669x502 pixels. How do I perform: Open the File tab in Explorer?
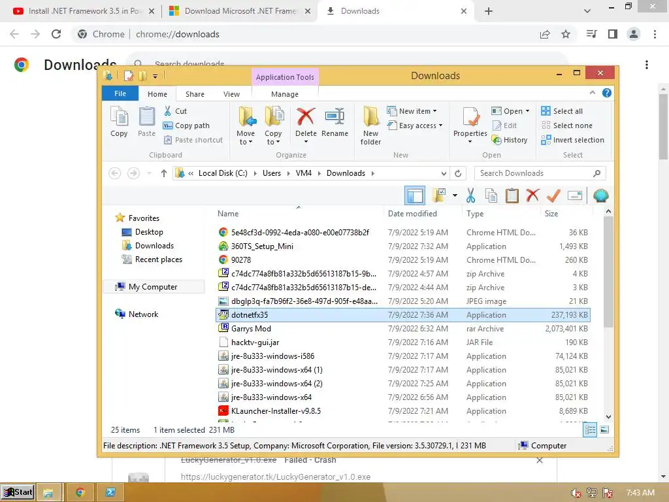point(120,93)
